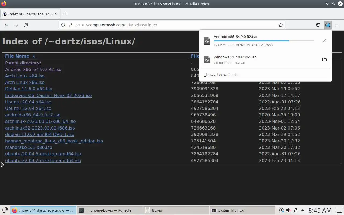Switch to System Monitor taskbar window
344x215 pixels.
242,210
